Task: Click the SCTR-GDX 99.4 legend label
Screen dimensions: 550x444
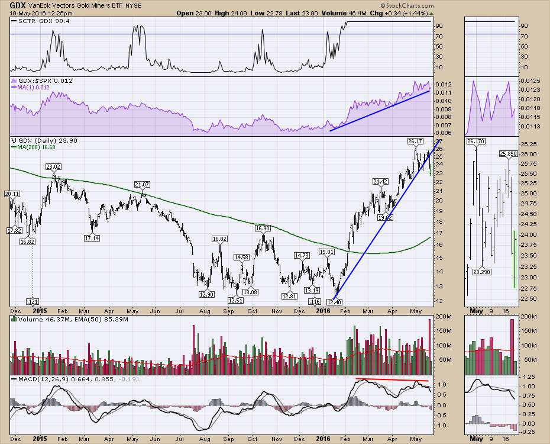Action: [x=44, y=21]
